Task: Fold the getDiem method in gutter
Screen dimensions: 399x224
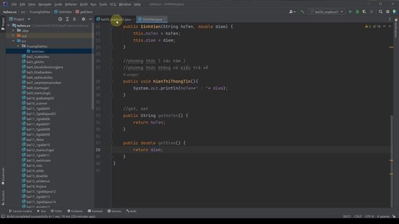Action: pos(112,143)
